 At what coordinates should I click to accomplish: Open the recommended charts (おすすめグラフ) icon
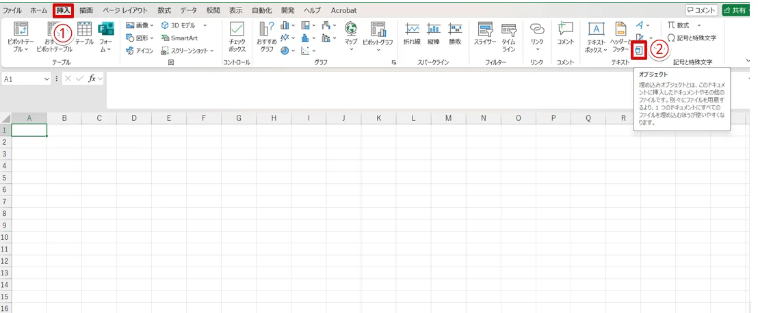tap(267, 37)
